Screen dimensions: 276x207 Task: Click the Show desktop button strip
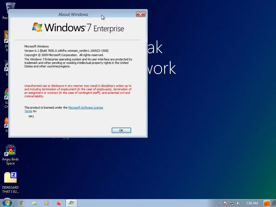274,203
